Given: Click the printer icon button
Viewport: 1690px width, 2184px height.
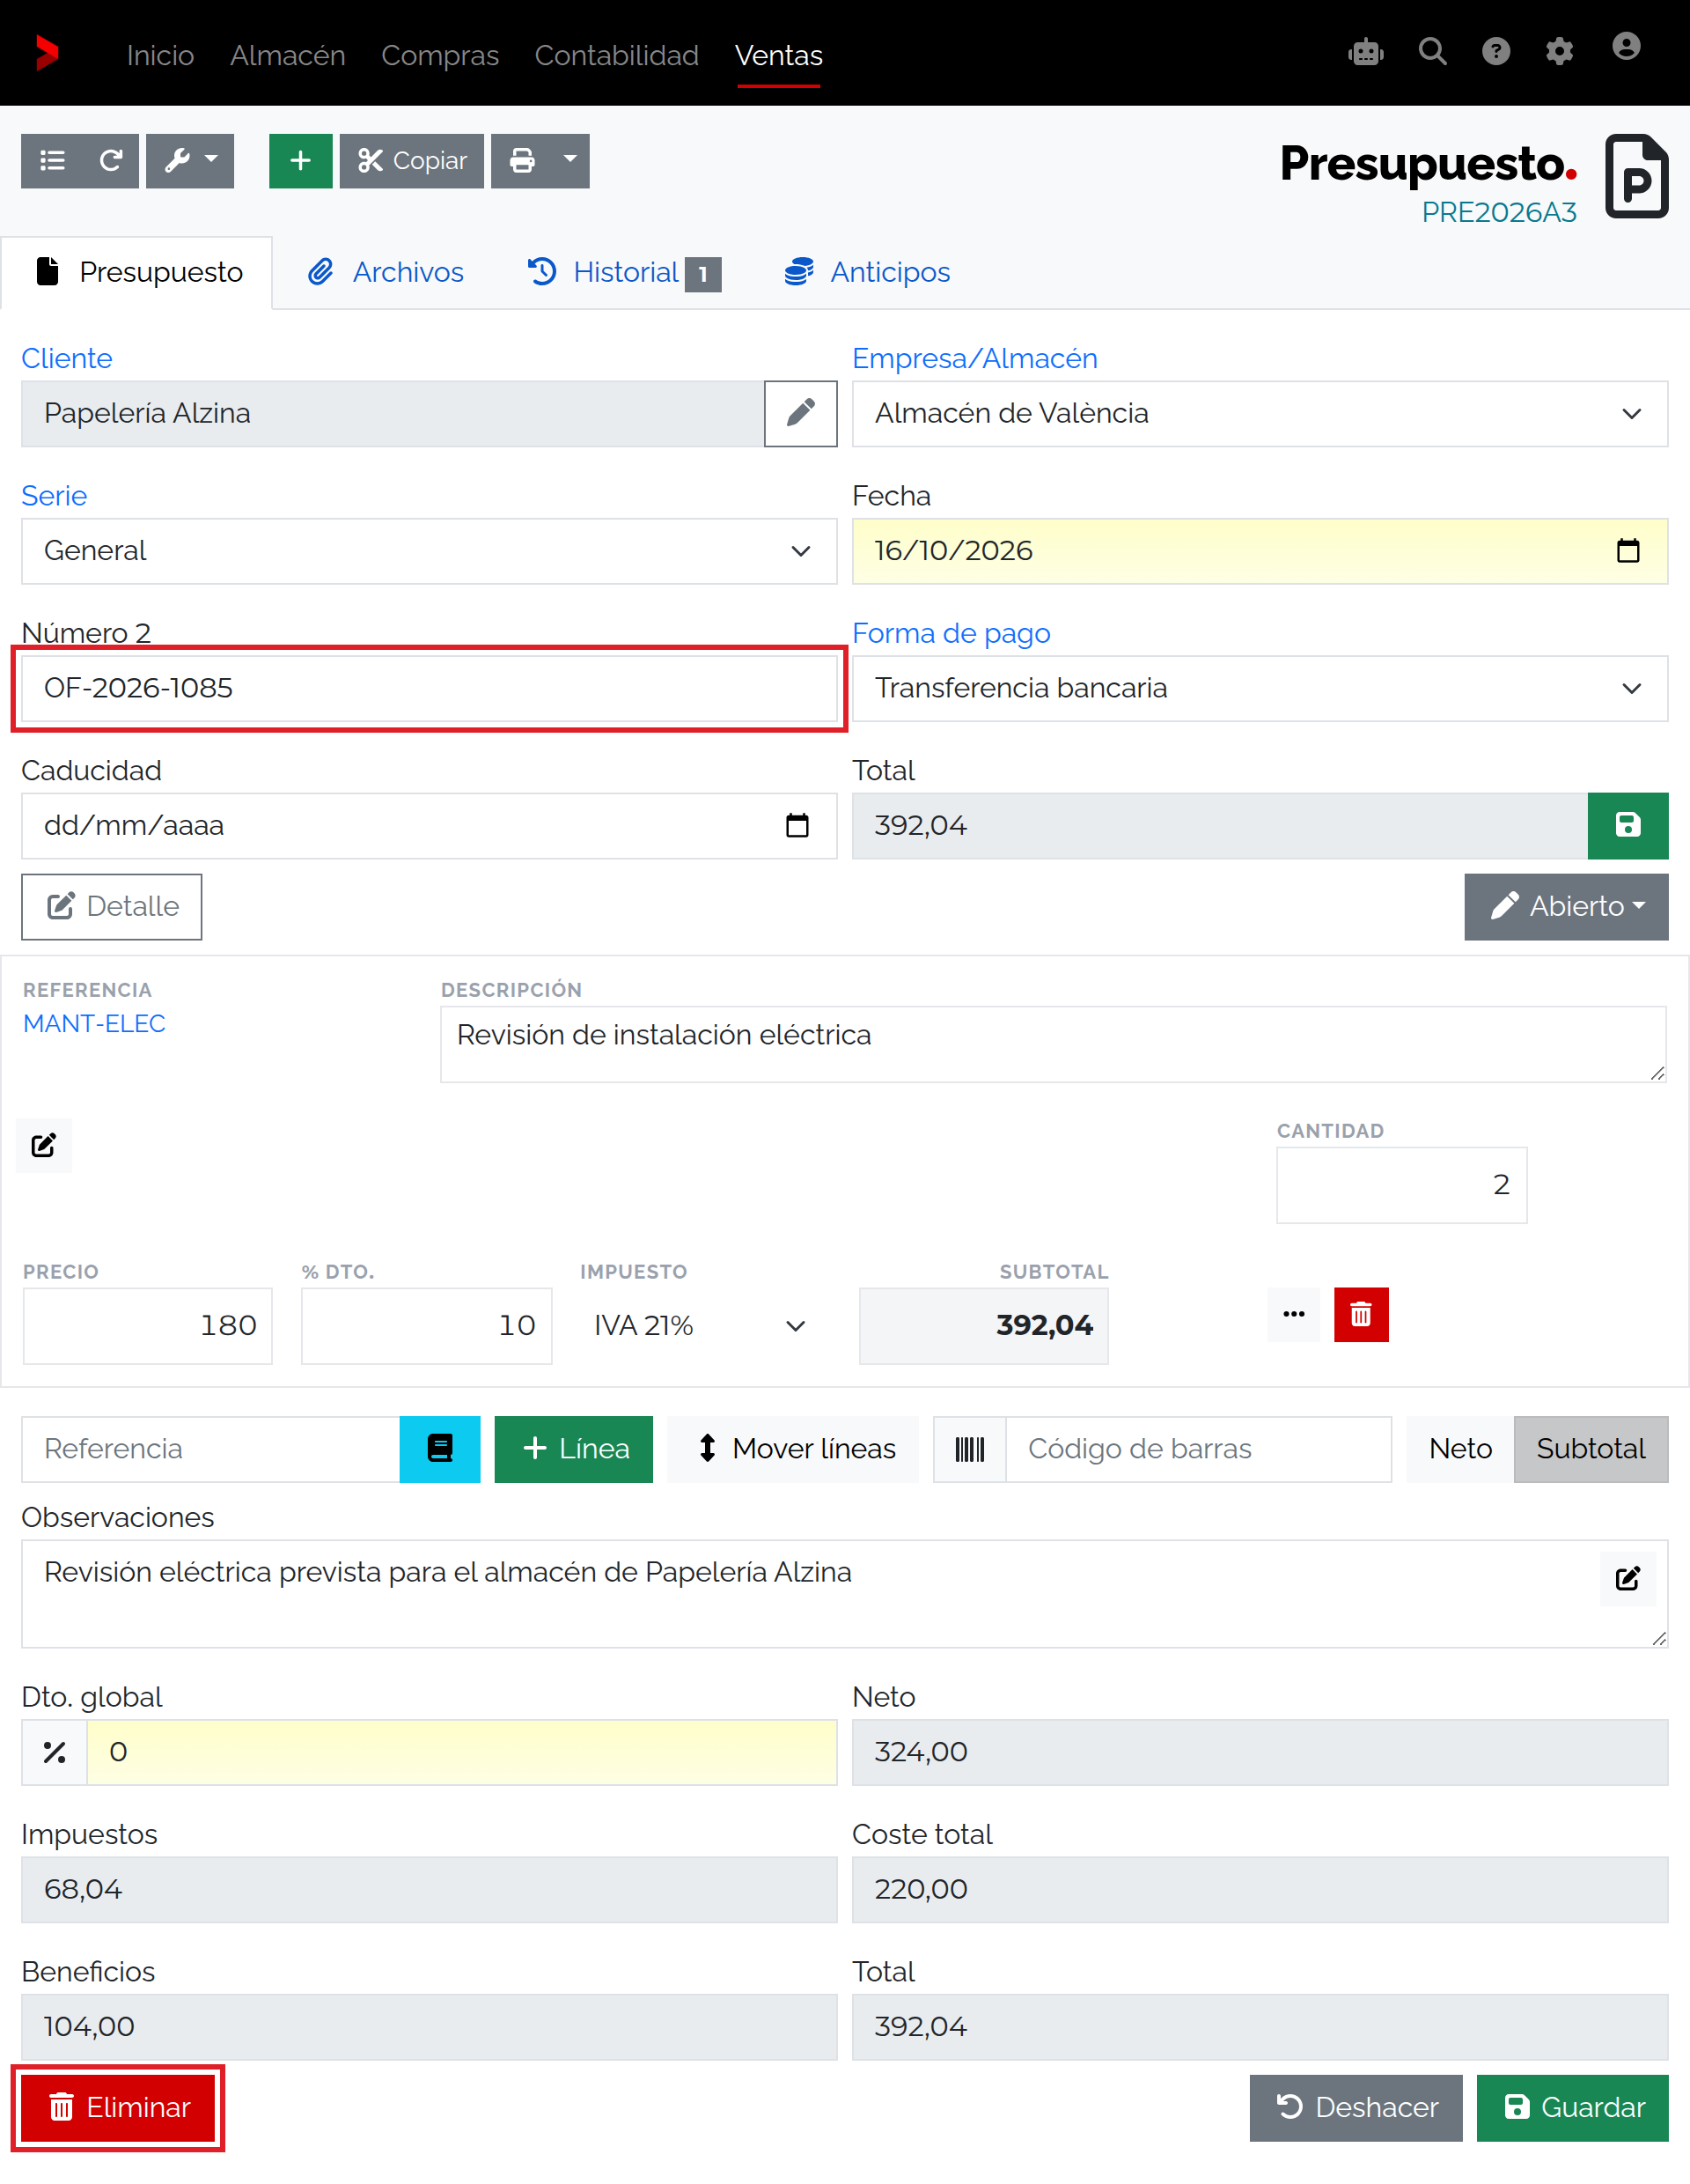Looking at the screenshot, I should (523, 160).
